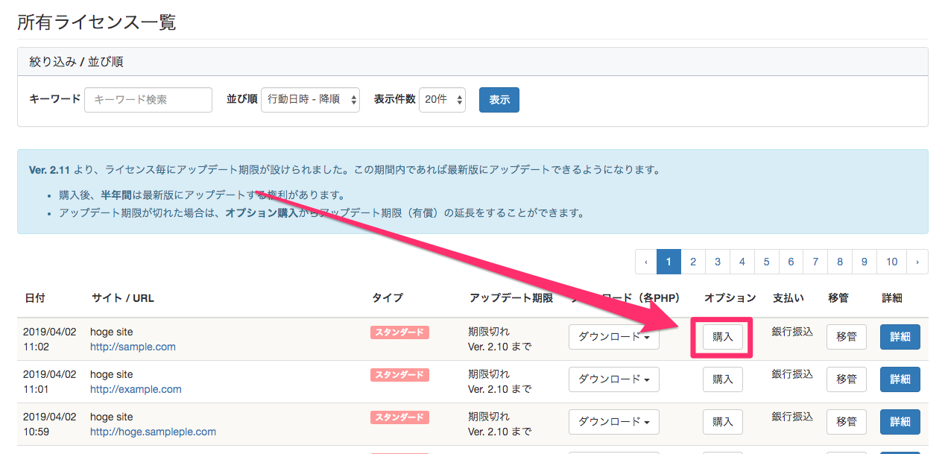Open the http://hoge.sampleple.com link
The image size is (945, 454).
coord(153,432)
